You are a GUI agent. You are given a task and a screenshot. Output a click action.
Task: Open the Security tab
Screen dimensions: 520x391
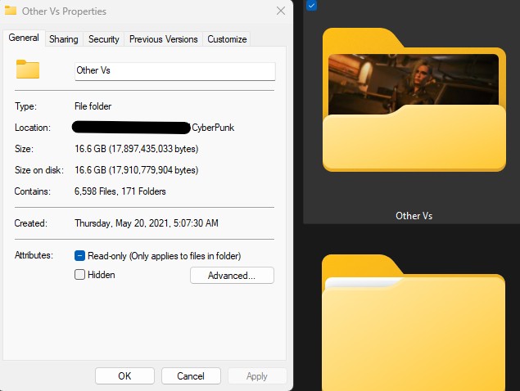pos(104,39)
